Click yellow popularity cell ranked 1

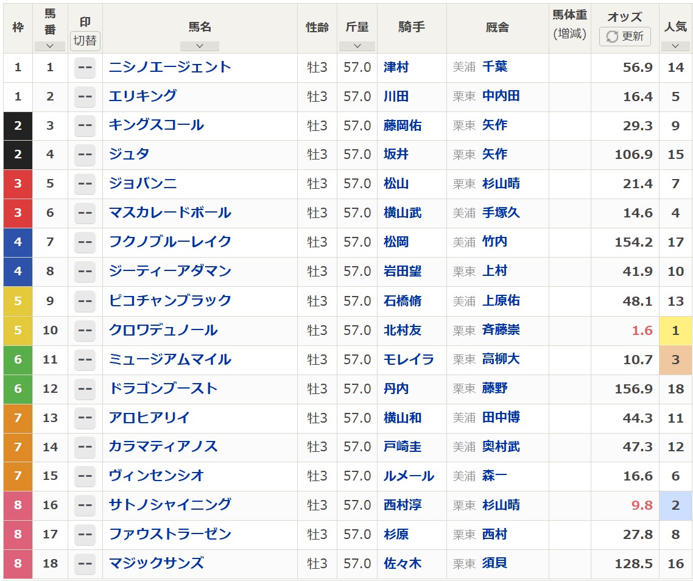tap(675, 331)
